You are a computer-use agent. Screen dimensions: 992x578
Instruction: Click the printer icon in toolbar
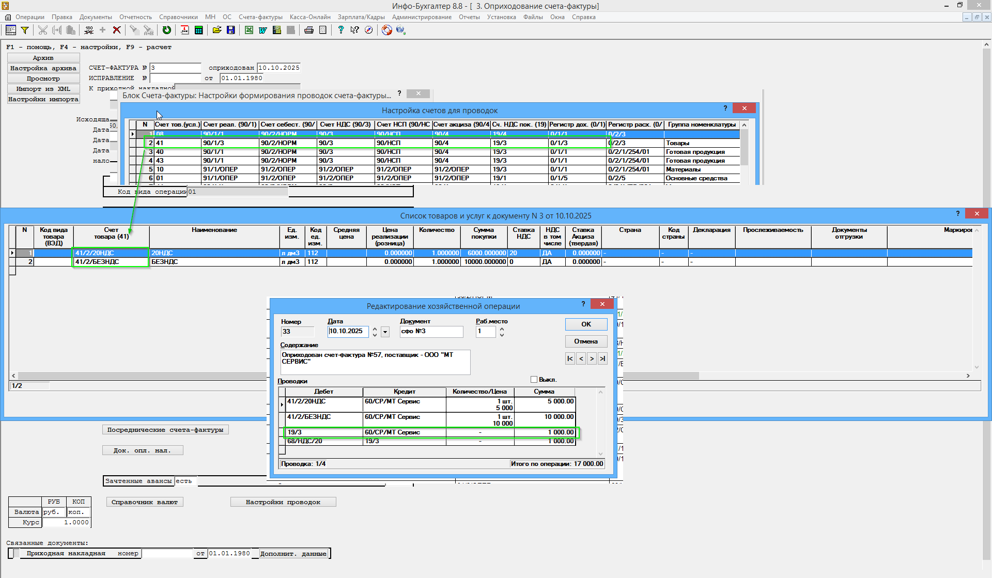point(308,30)
